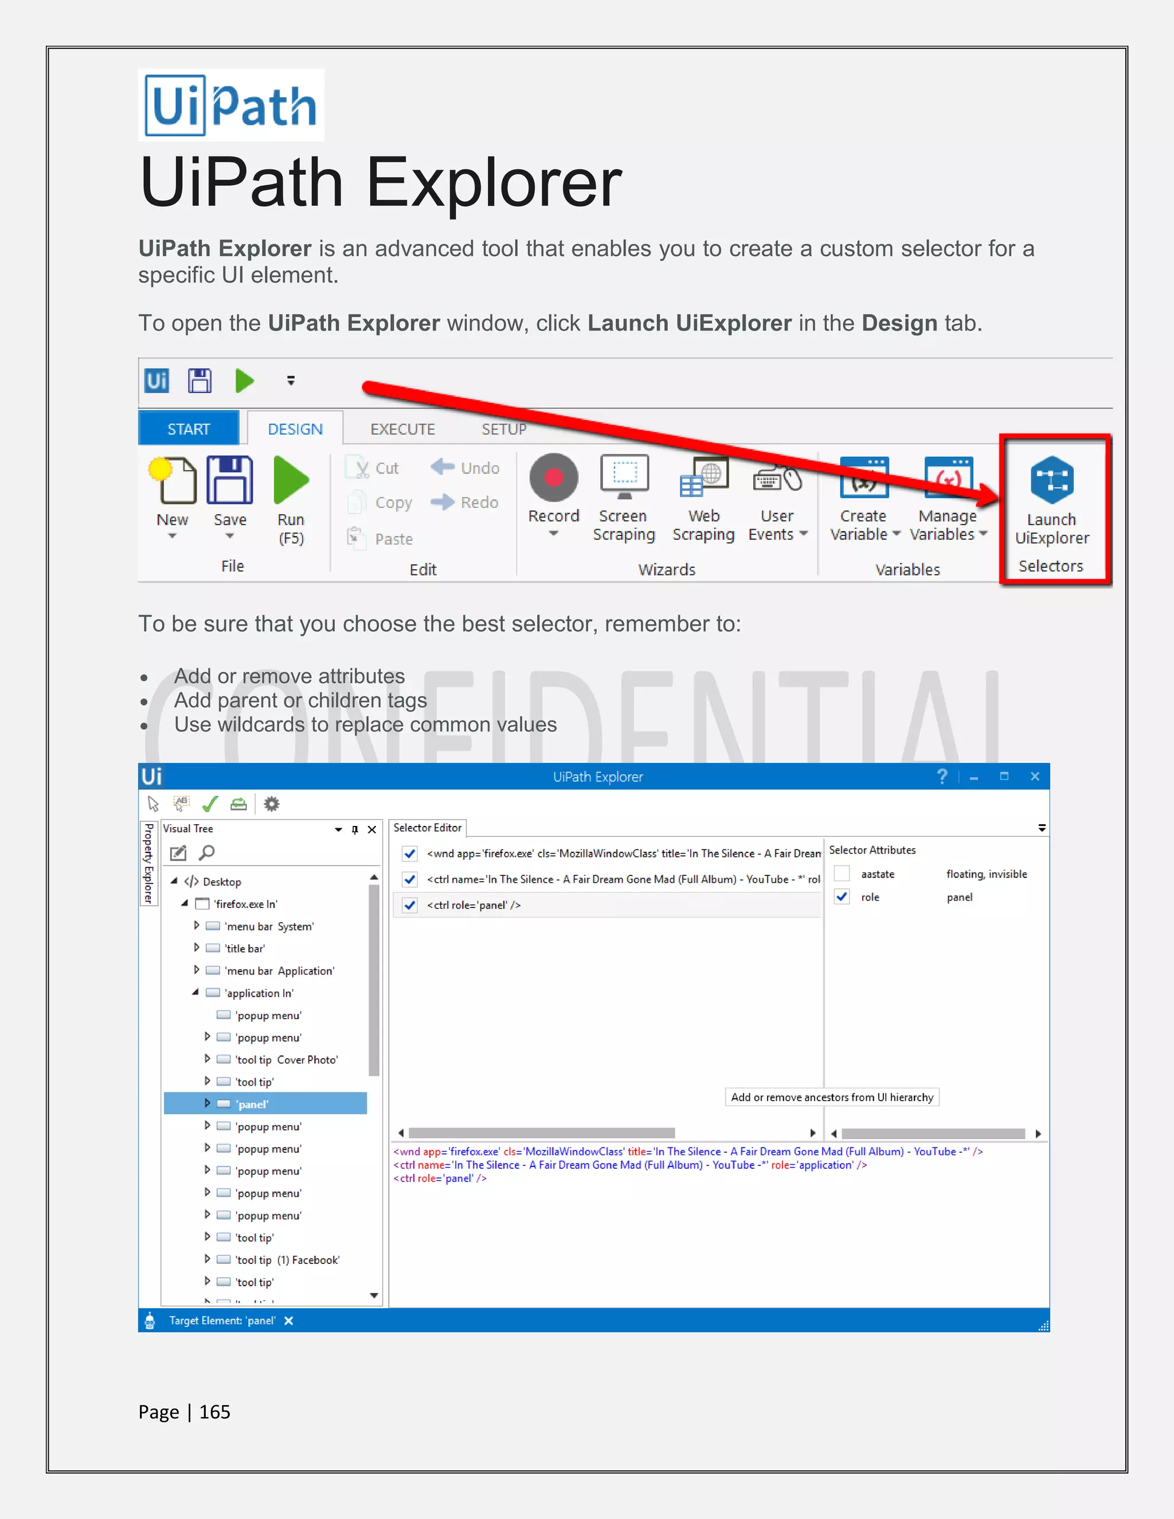Click the help question mark in Explorer title bar

942,776
